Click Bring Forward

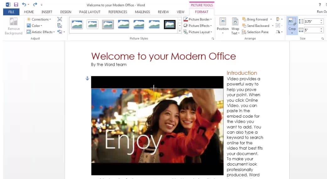(x=255, y=19)
